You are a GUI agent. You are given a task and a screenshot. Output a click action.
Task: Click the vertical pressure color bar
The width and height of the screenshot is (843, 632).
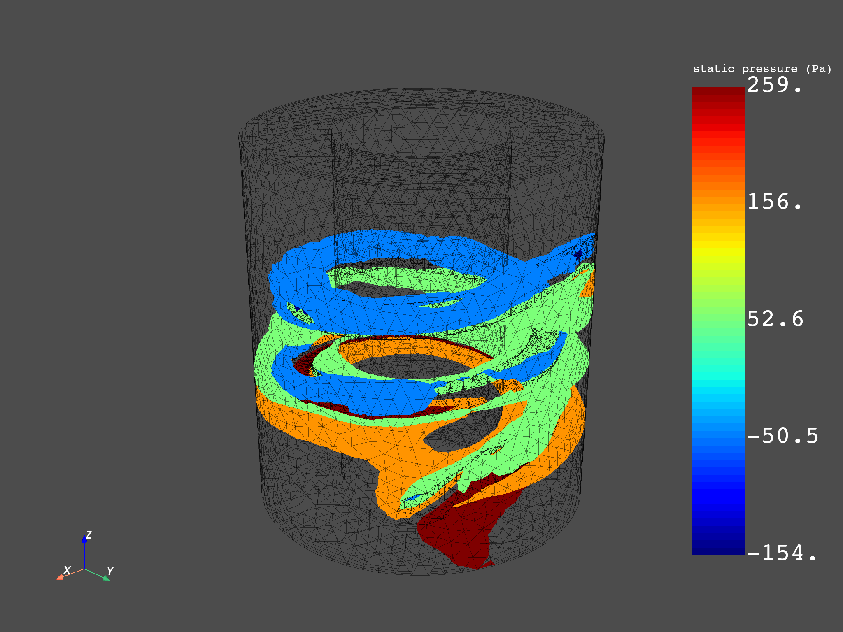tap(718, 321)
